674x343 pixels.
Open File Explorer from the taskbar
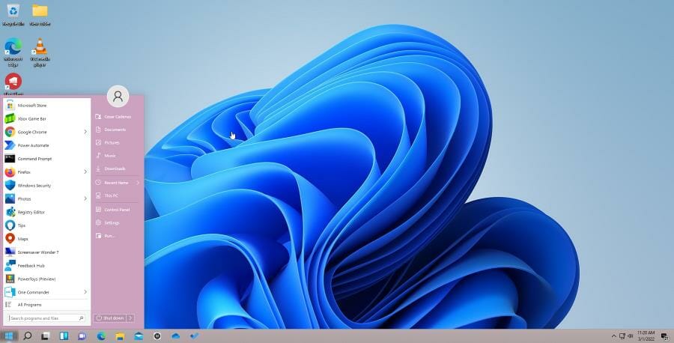click(120, 336)
